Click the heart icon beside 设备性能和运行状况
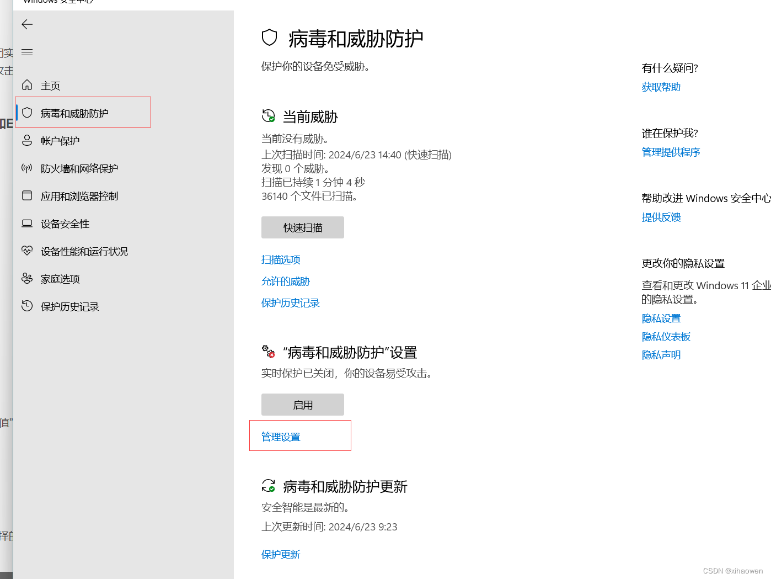Image resolution: width=771 pixels, height=579 pixels. point(27,251)
